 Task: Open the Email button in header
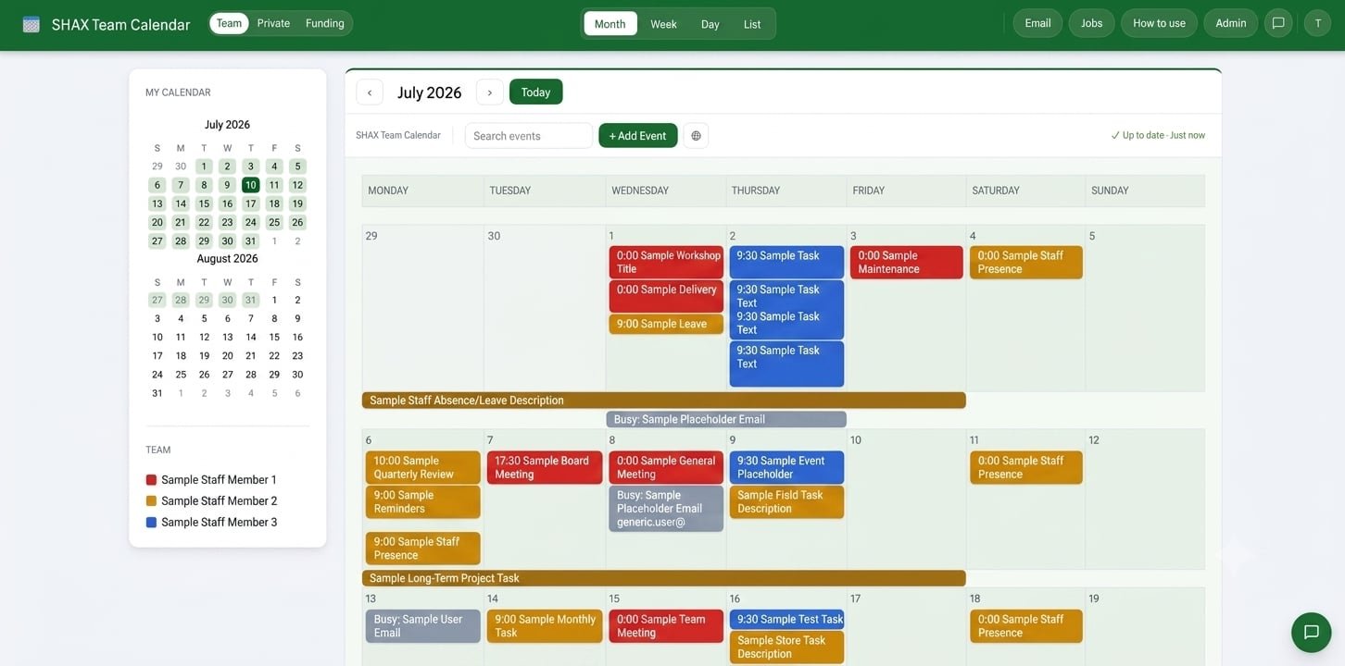point(1037,23)
